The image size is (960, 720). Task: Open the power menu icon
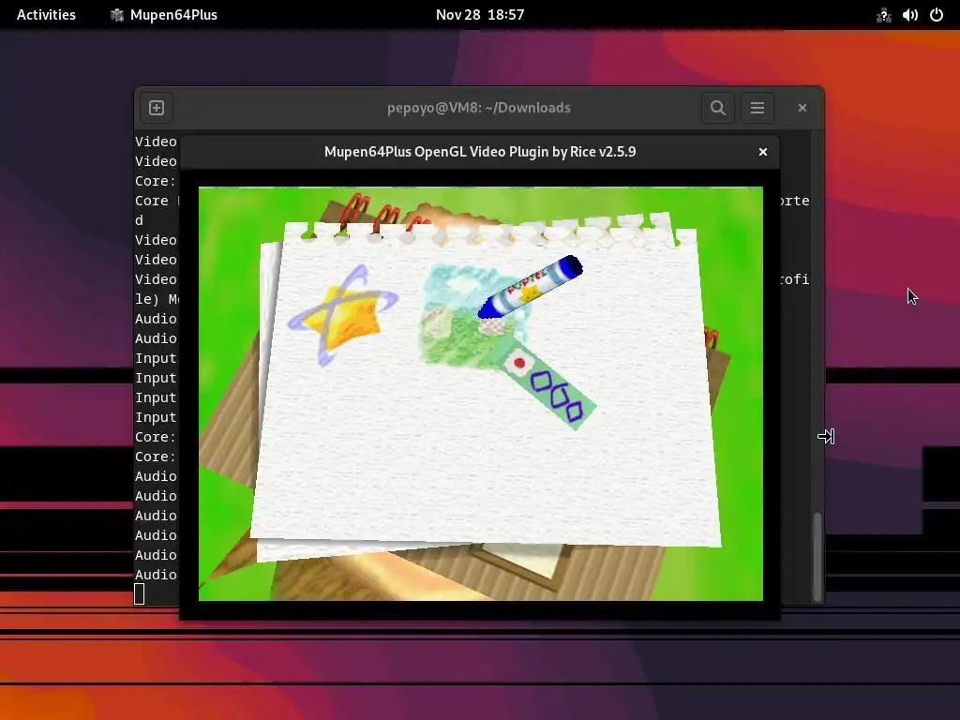937,15
